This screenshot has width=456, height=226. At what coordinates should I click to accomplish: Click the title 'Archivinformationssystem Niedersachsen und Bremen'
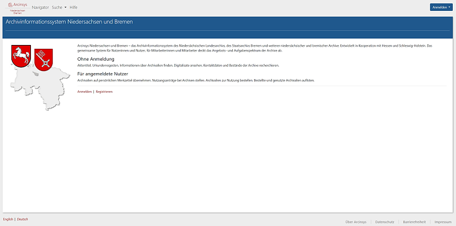(x=69, y=22)
